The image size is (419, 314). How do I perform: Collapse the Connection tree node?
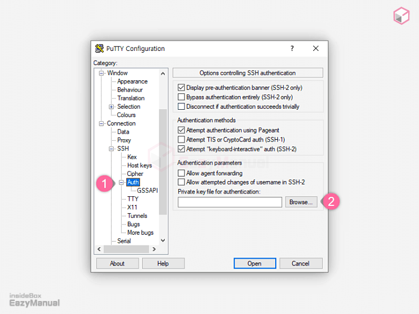(x=101, y=124)
